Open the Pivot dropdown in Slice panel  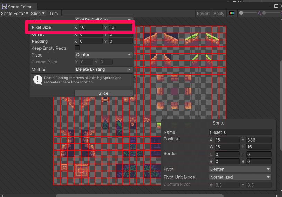click(103, 55)
